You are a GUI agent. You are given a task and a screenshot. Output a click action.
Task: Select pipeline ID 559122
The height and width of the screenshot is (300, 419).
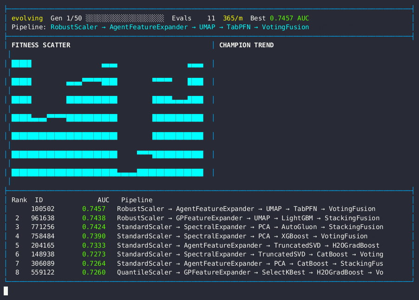[43, 273]
